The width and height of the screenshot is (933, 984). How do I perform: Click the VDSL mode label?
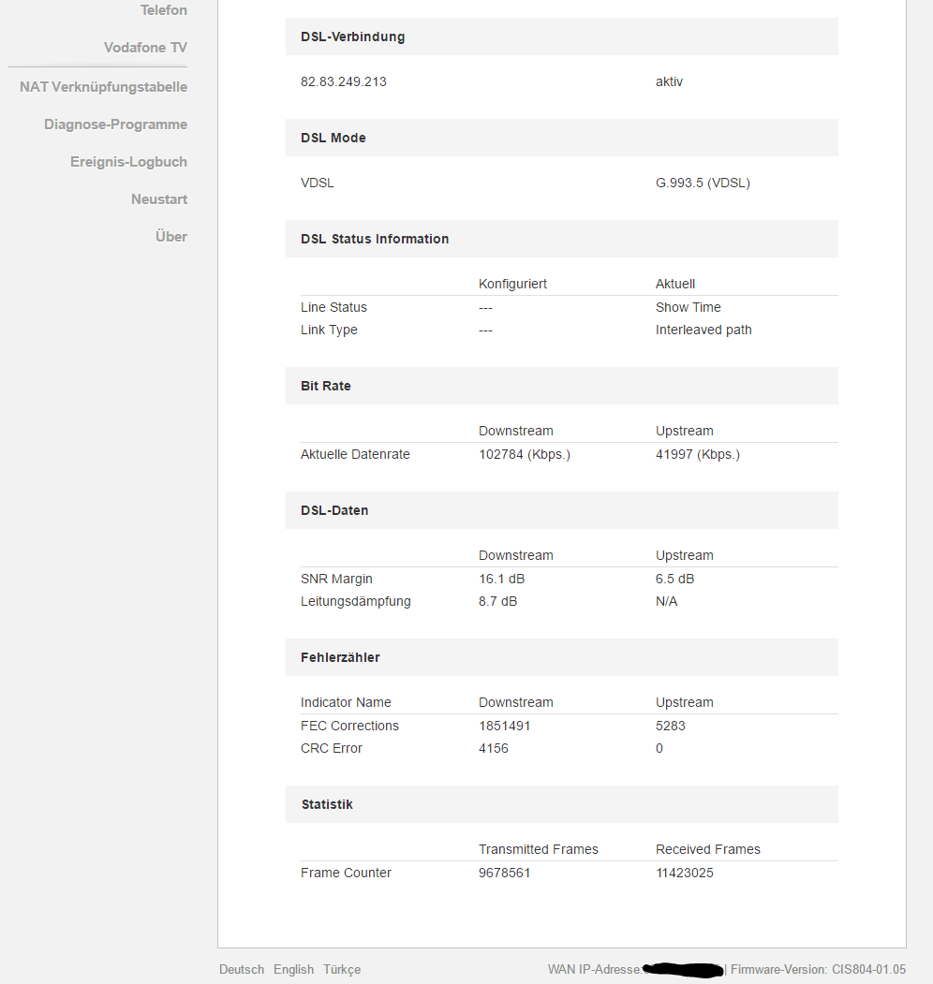[x=317, y=183]
